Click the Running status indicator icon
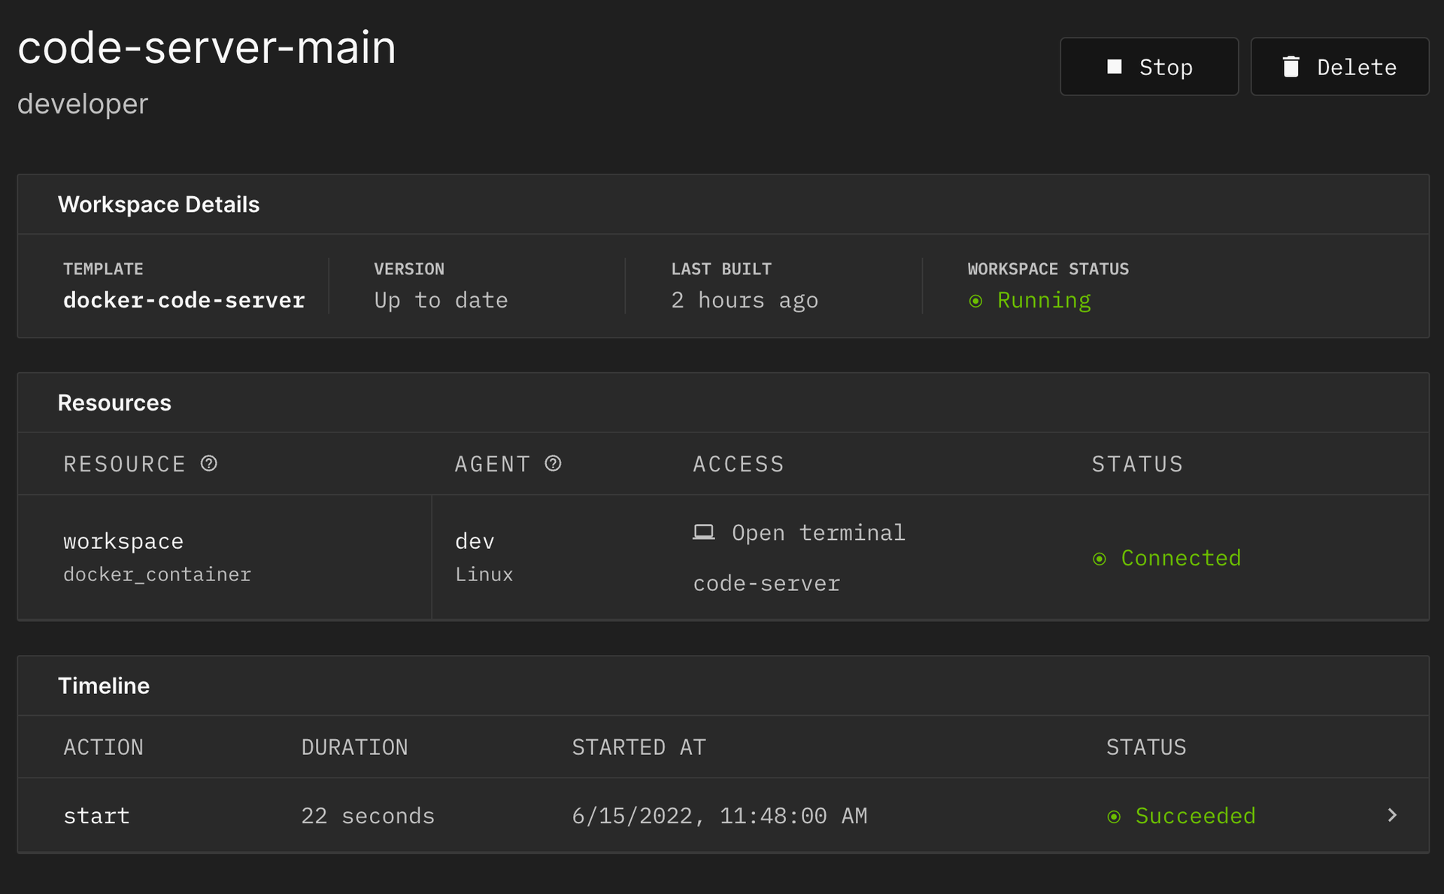The image size is (1444, 894). pyautogui.click(x=975, y=301)
